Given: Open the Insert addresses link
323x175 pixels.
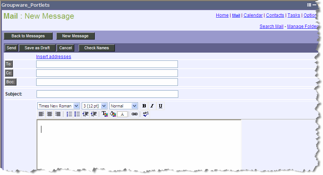Looking at the screenshot, I should tap(54, 56).
